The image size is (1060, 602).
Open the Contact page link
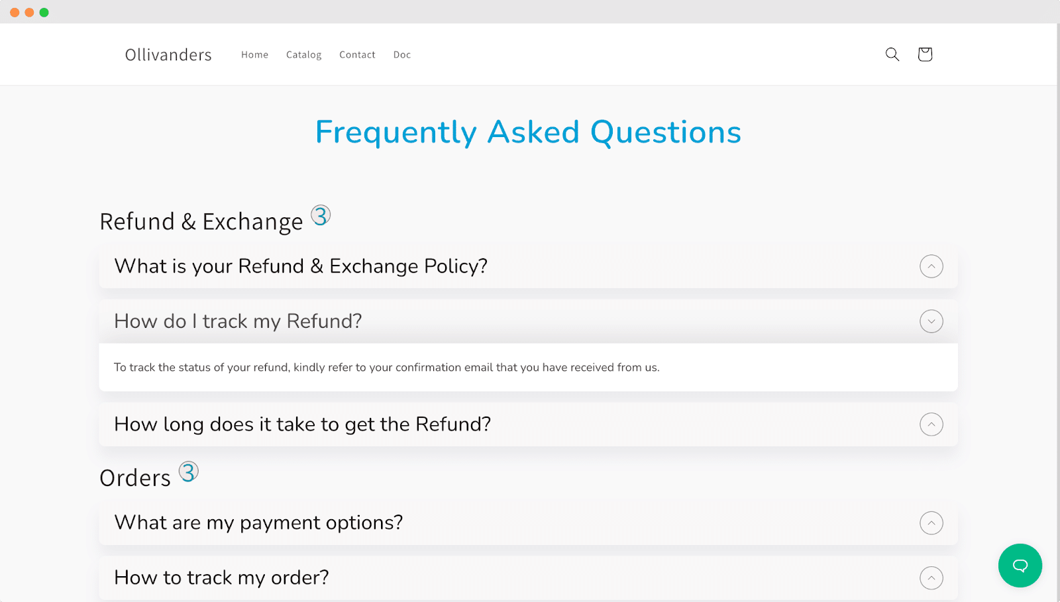point(357,54)
